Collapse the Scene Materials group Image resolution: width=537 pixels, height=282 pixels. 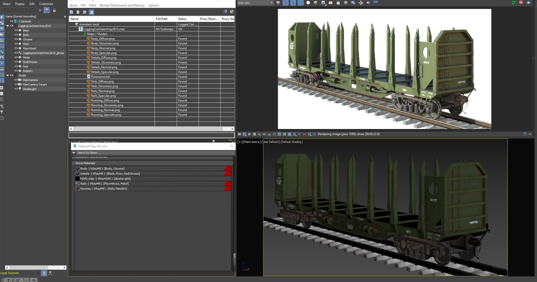[x=74, y=163]
